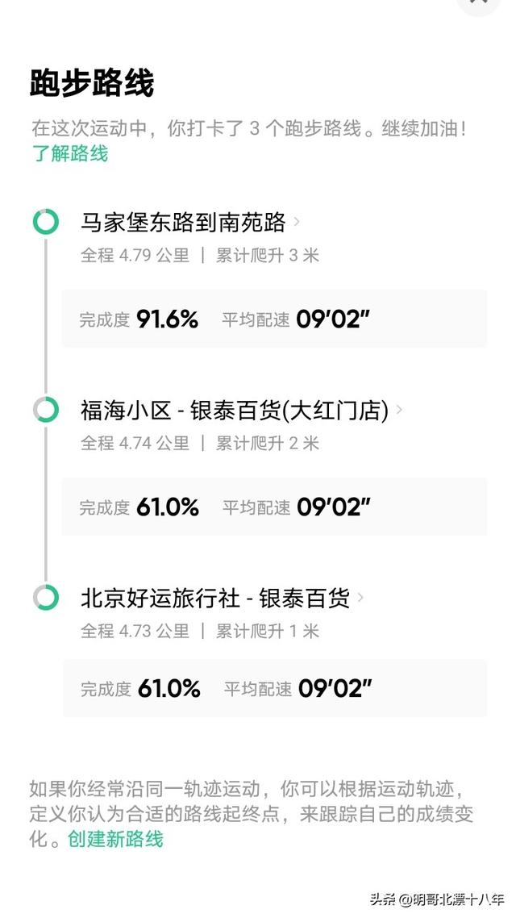Select the 北京好运旅行社 - 银泰百货 route title

(218, 597)
